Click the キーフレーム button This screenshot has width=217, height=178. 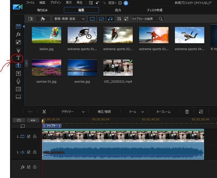163,111
